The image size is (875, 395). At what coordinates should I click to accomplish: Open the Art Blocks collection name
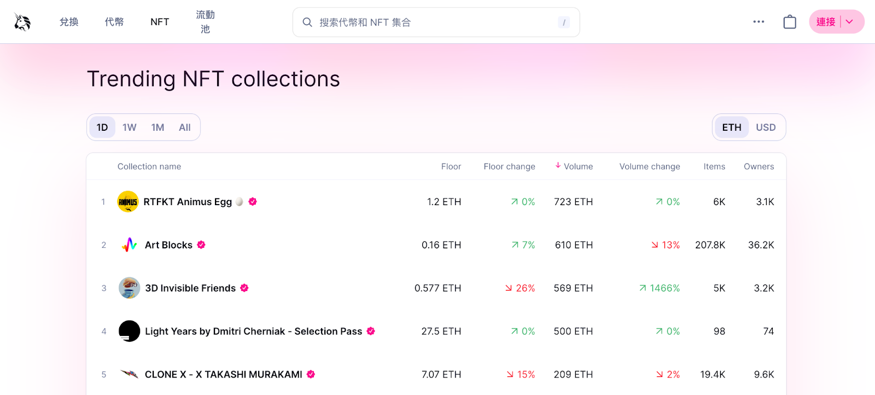point(168,245)
